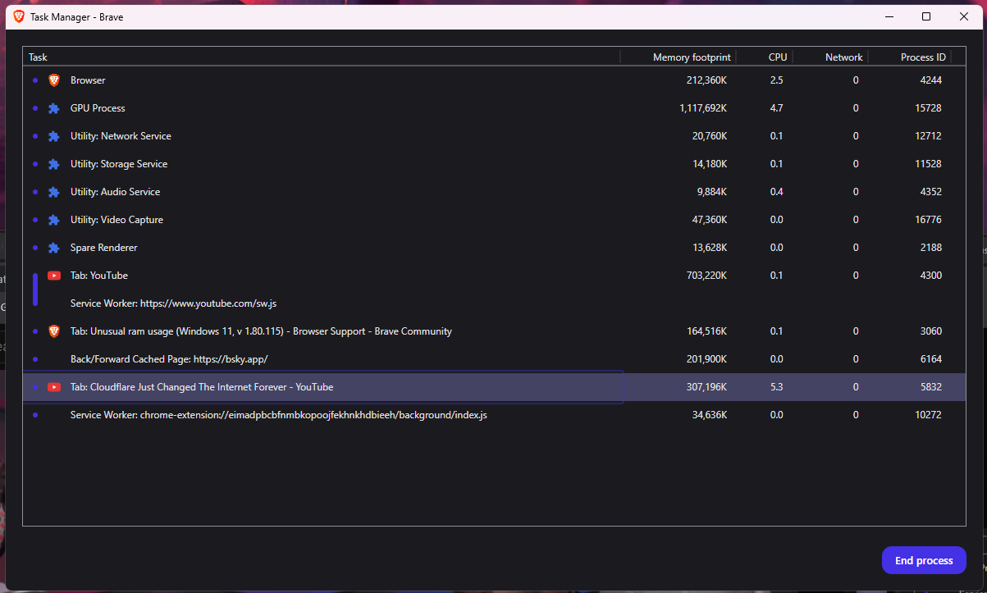Image resolution: width=987 pixels, height=593 pixels.
Task: Click the 703,220K memory value
Action: [x=706, y=276]
